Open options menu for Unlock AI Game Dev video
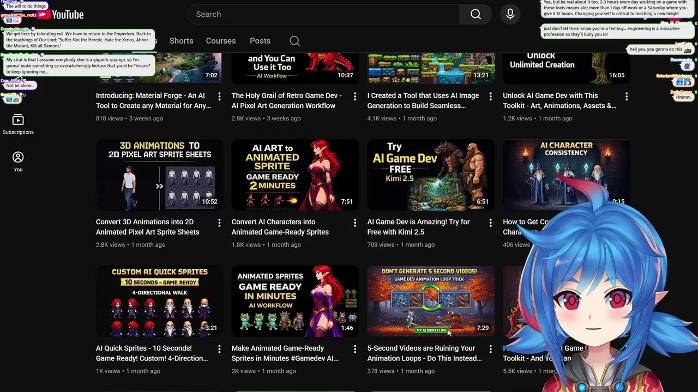This screenshot has width=698, height=392. click(626, 96)
